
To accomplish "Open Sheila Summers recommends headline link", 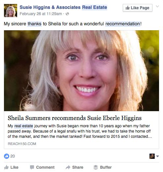I will click(x=75, y=118).
